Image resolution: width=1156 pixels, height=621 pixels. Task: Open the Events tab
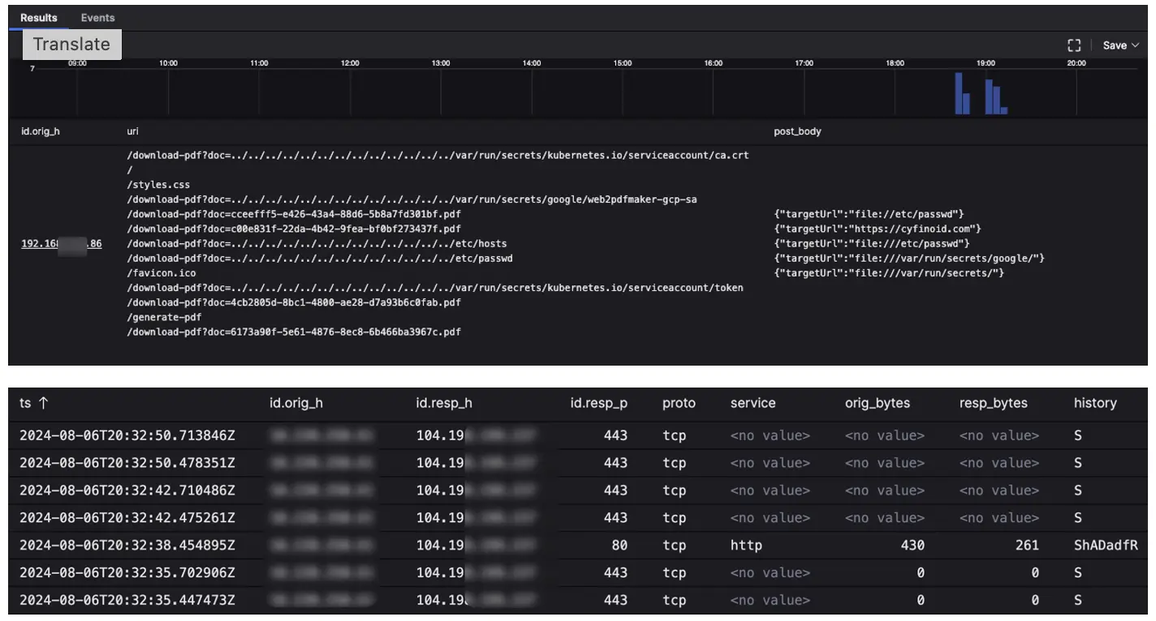(97, 18)
